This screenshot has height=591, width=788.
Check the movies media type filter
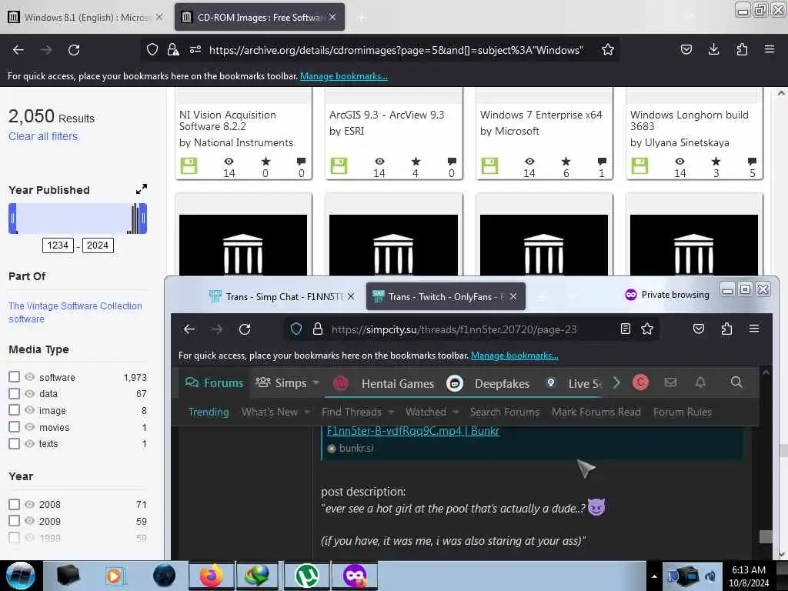coord(14,426)
